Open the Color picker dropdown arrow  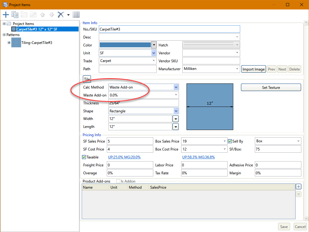154,45
